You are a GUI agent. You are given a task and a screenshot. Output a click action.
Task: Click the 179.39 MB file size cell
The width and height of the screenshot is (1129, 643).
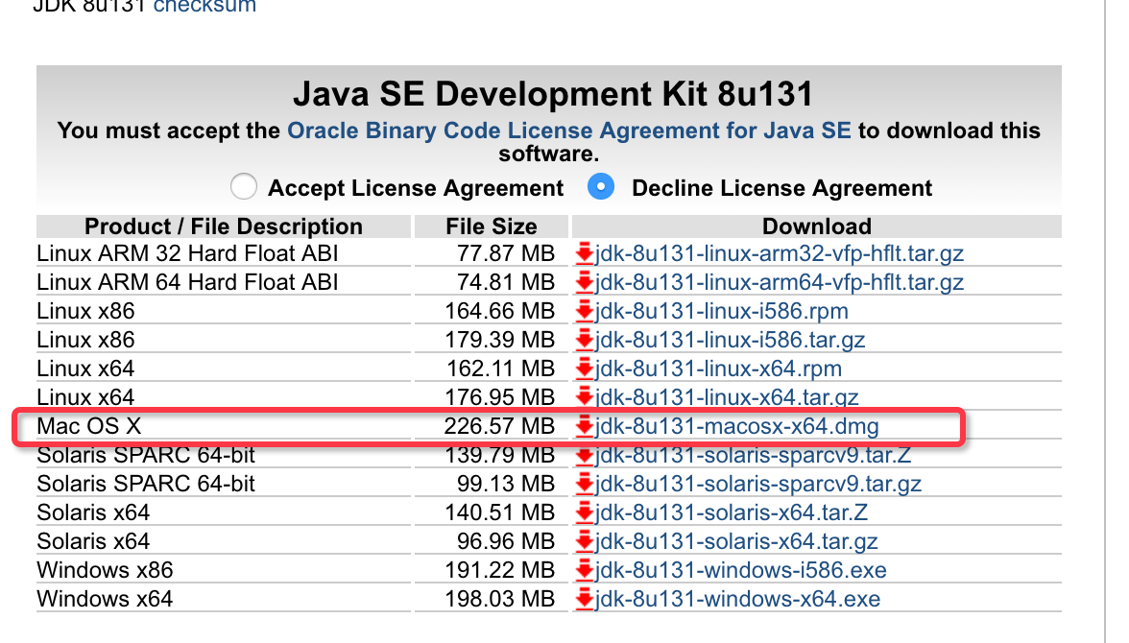coord(492,340)
